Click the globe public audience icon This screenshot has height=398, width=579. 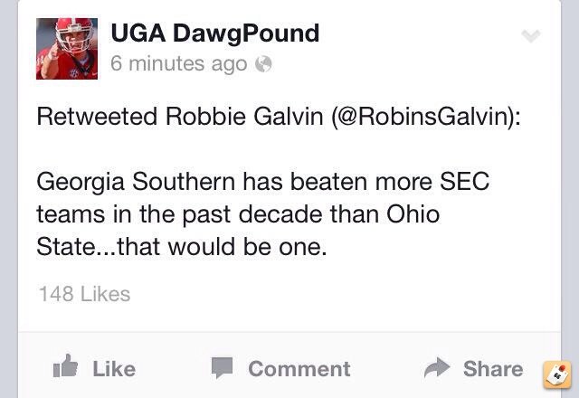pyautogui.click(x=263, y=64)
